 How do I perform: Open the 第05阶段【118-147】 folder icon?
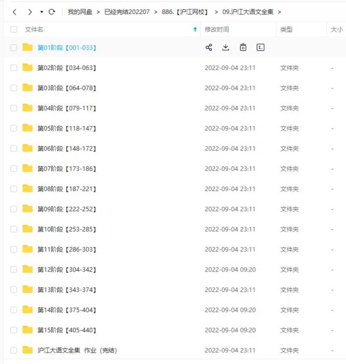(27, 128)
